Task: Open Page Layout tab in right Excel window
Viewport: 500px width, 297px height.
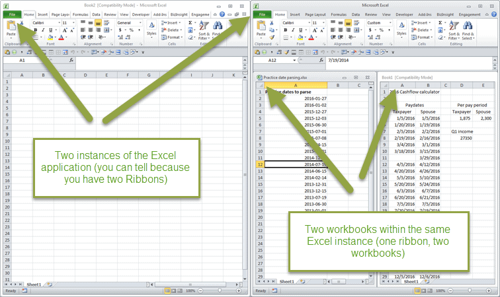Action: pyautogui.click(x=315, y=15)
